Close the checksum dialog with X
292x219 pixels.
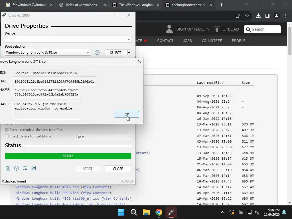click(x=139, y=62)
